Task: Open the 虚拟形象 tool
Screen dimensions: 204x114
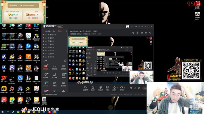Action: pos(46,84)
